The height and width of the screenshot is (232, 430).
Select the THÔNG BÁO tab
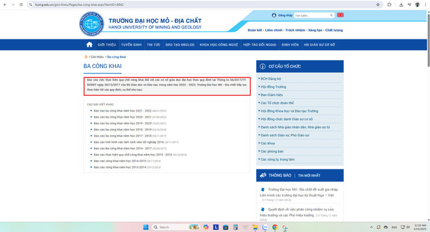point(279,176)
